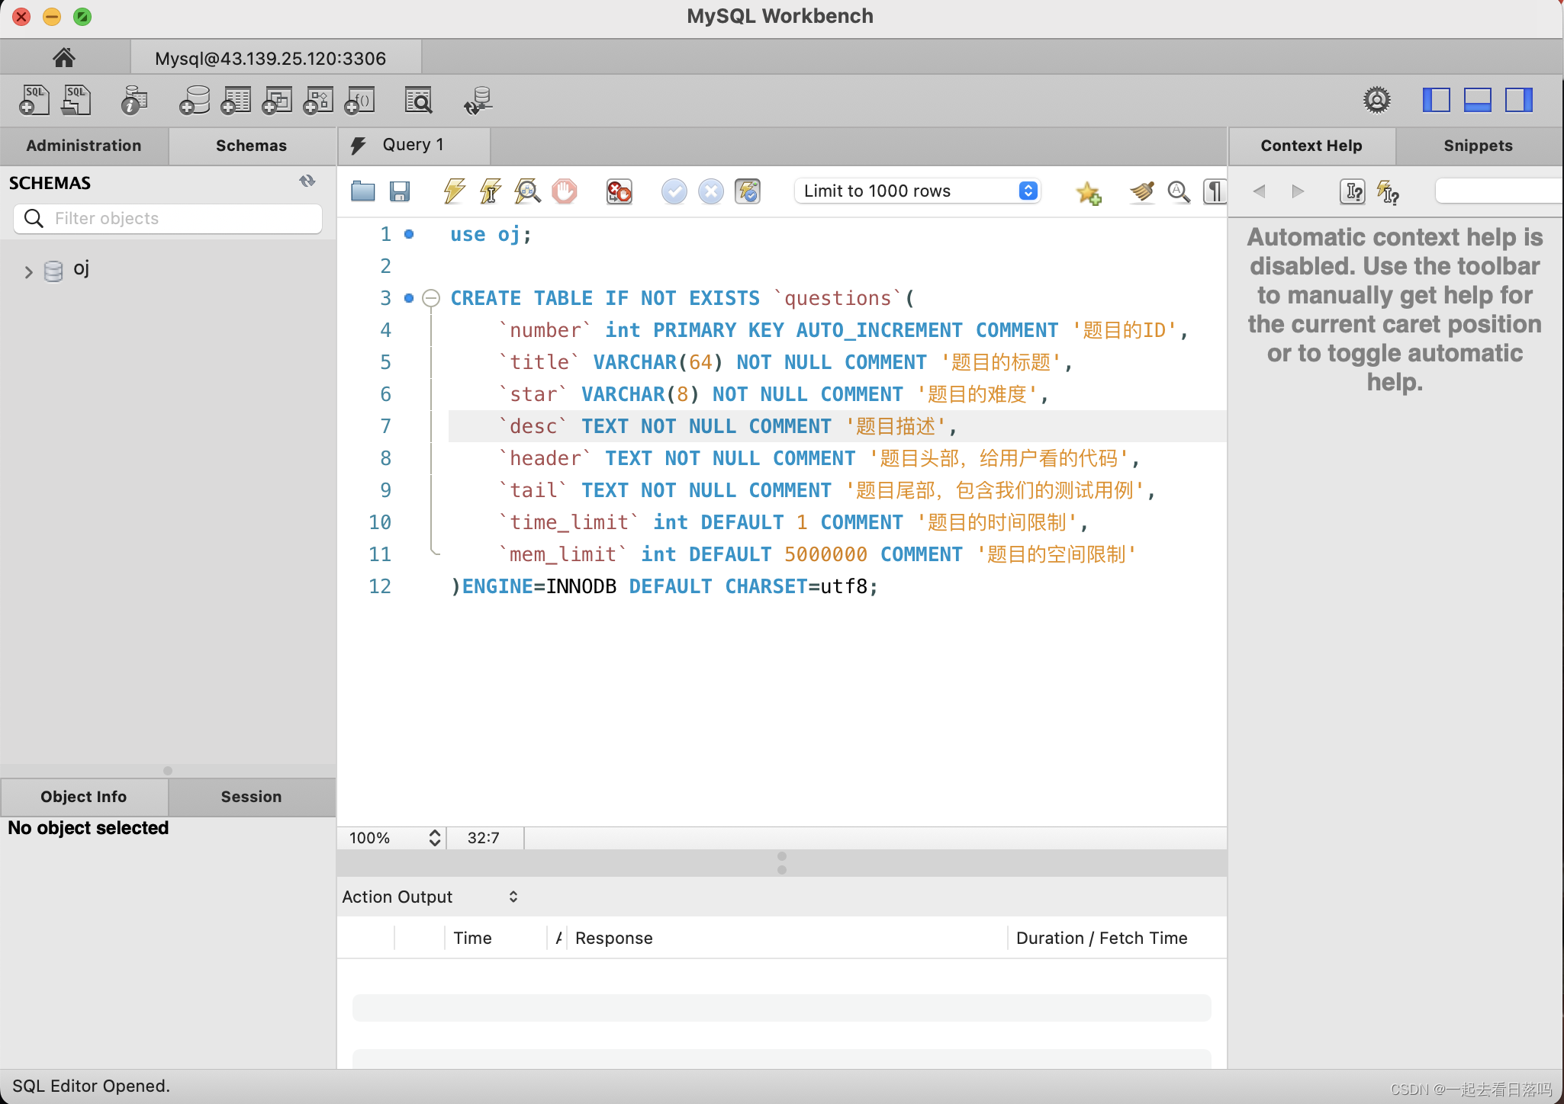Click the ENGINE=INNODB line
The width and height of the screenshot is (1564, 1104).
tap(665, 586)
